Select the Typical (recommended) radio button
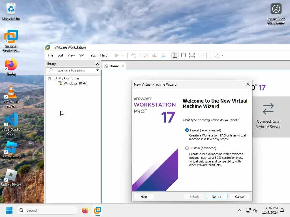The height and width of the screenshot is (217, 290). pyautogui.click(x=187, y=130)
